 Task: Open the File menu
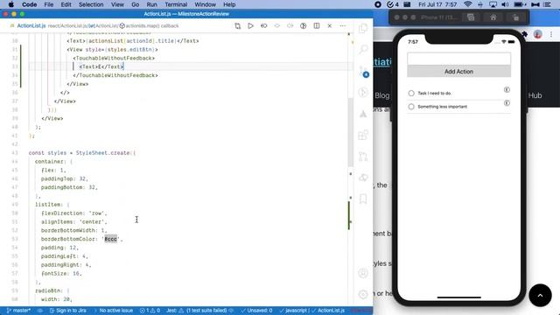(x=49, y=4)
